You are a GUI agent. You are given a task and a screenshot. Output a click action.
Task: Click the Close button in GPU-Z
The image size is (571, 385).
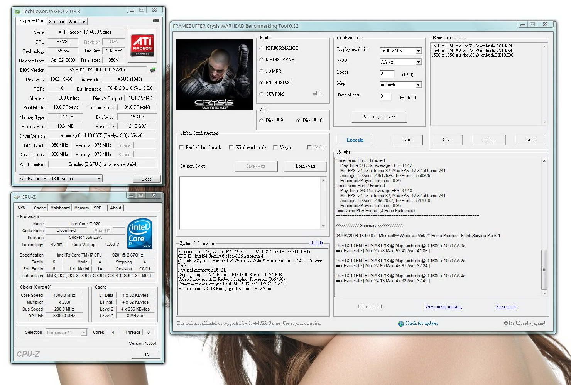147,179
